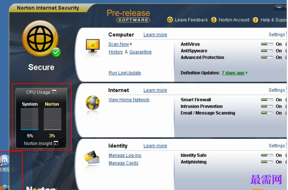
Task: Open Quarantine link
Action: pos(140,52)
